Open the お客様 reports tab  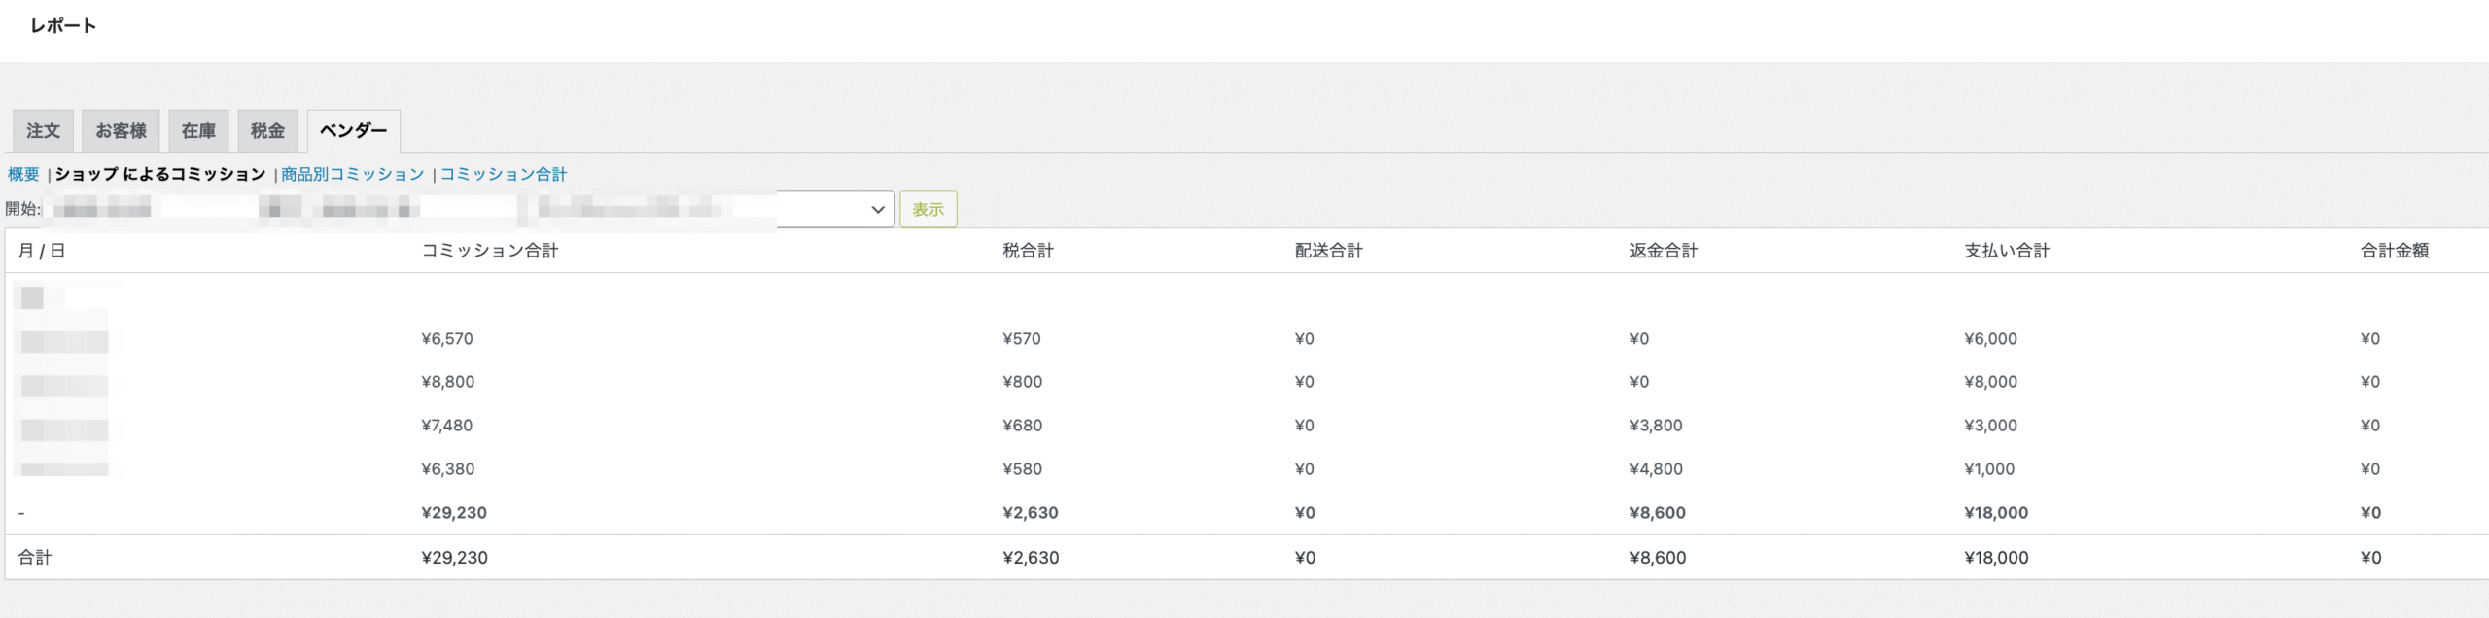pos(121,131)
